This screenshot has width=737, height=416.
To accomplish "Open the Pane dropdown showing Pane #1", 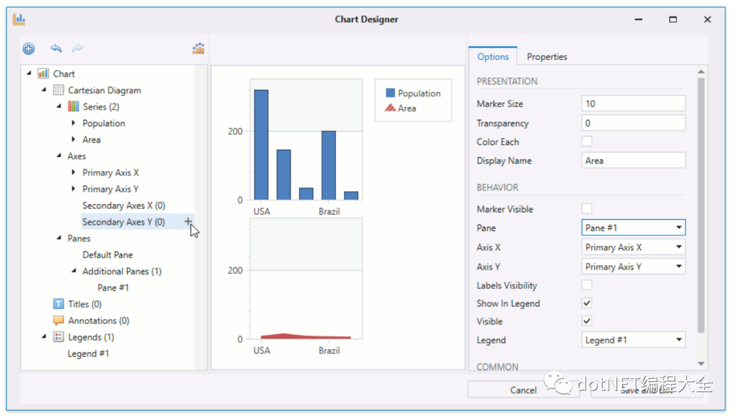I will tap(633, 227).
